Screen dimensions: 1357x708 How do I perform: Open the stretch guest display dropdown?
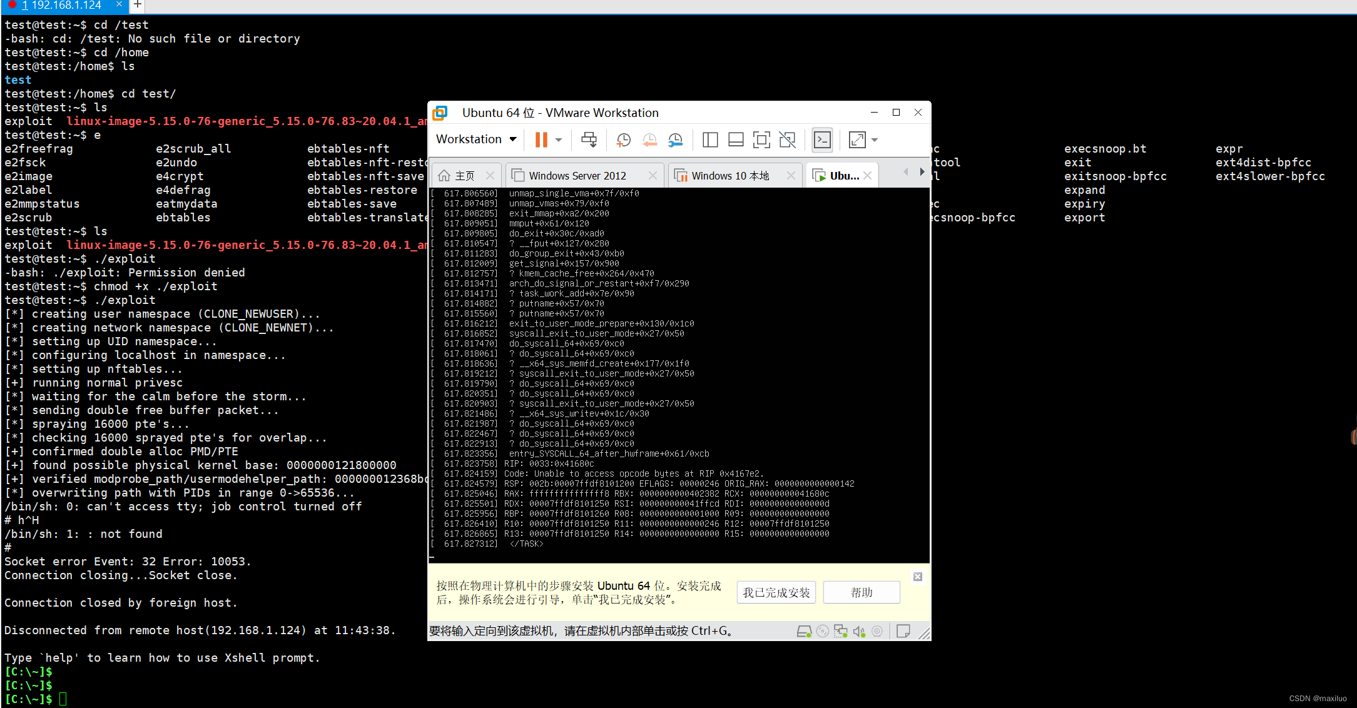pos(875,139)
